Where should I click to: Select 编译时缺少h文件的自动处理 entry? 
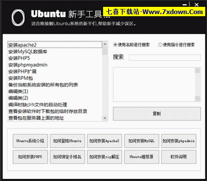click(55, 105)
